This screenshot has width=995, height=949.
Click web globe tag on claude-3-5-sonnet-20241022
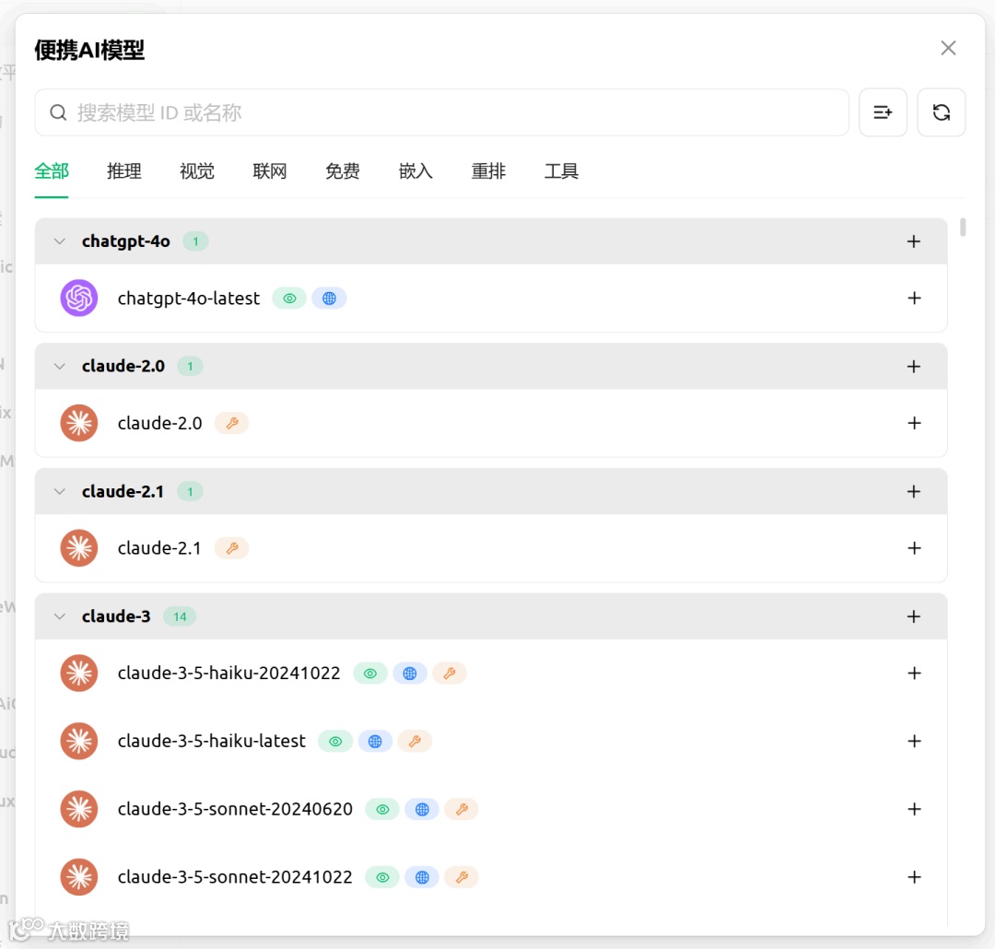coord(421,876)
